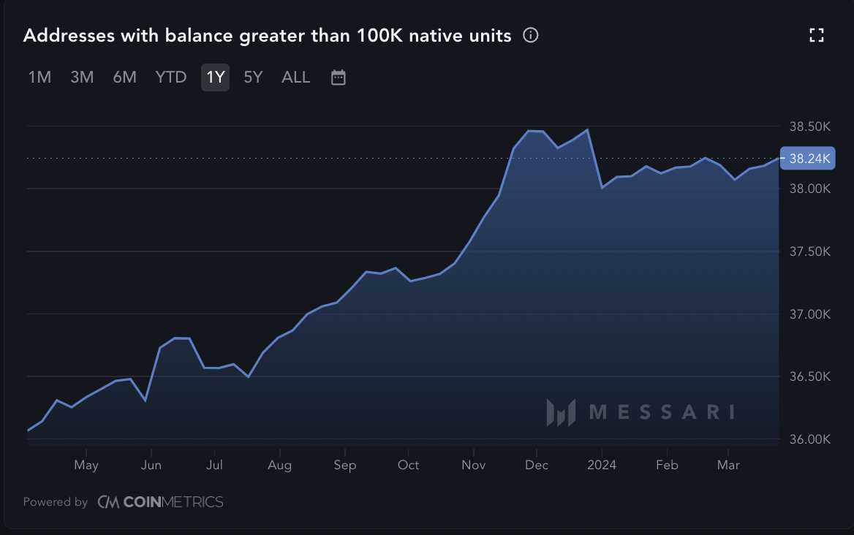Select the 1M time range
The width and height of the screenshot is (854, 535).
(x=39, y=77)
